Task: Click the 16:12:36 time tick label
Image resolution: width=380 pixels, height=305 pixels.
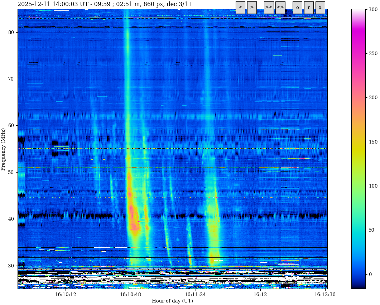Action: click(x=325, y=295)
